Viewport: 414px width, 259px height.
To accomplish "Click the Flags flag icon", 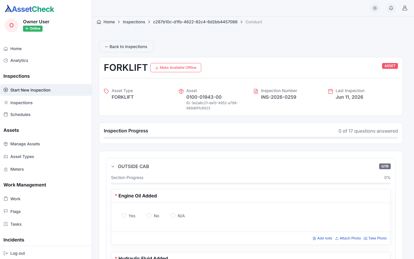I will [6, 212].
